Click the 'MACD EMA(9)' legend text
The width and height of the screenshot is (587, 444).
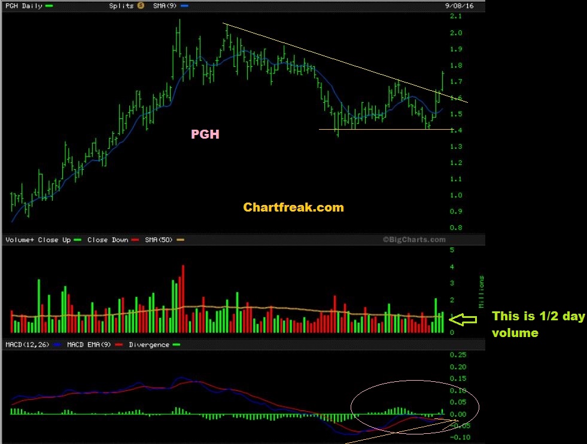[90, 345]
